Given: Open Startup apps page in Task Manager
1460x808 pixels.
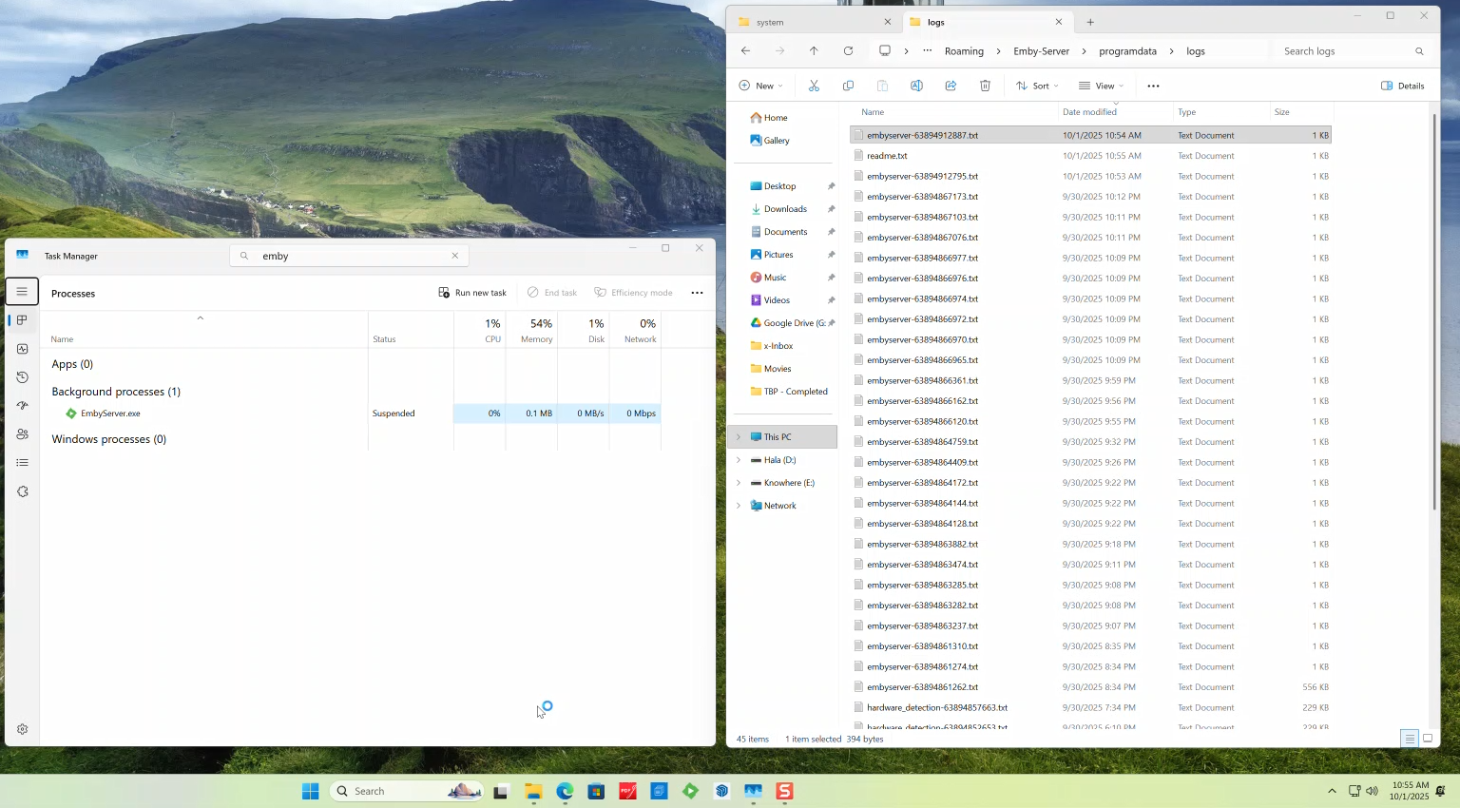Looking at the screenshot, I should (x=22, y=406).
